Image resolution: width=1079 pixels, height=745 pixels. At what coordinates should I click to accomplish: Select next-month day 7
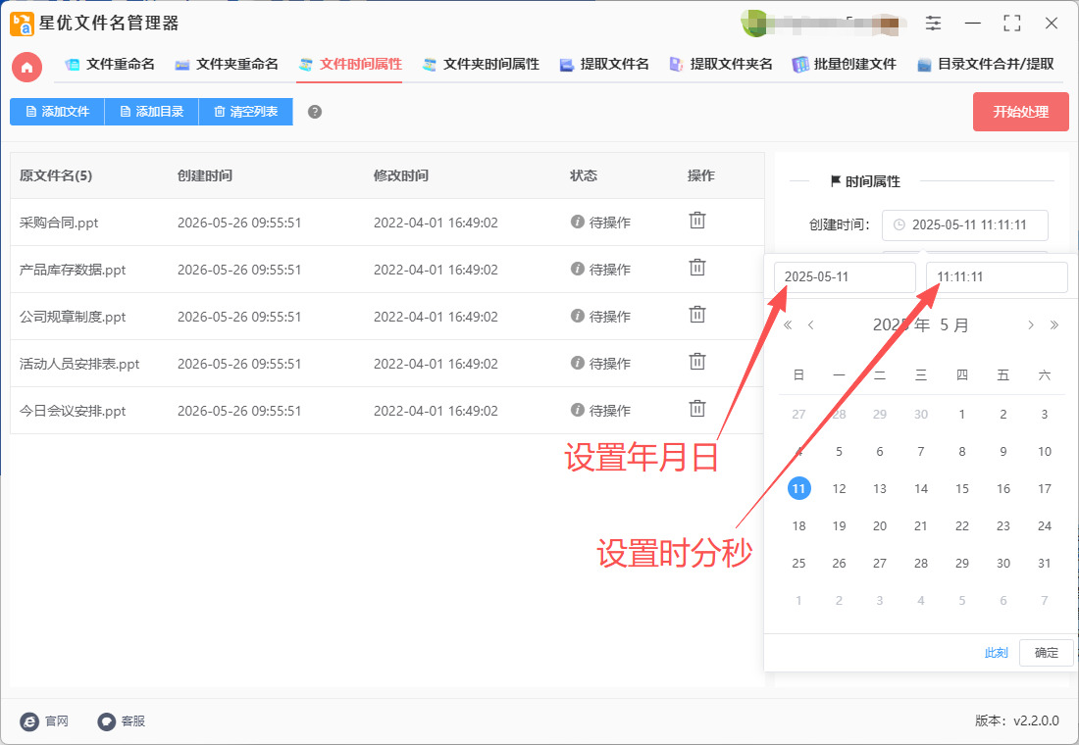1045,601
